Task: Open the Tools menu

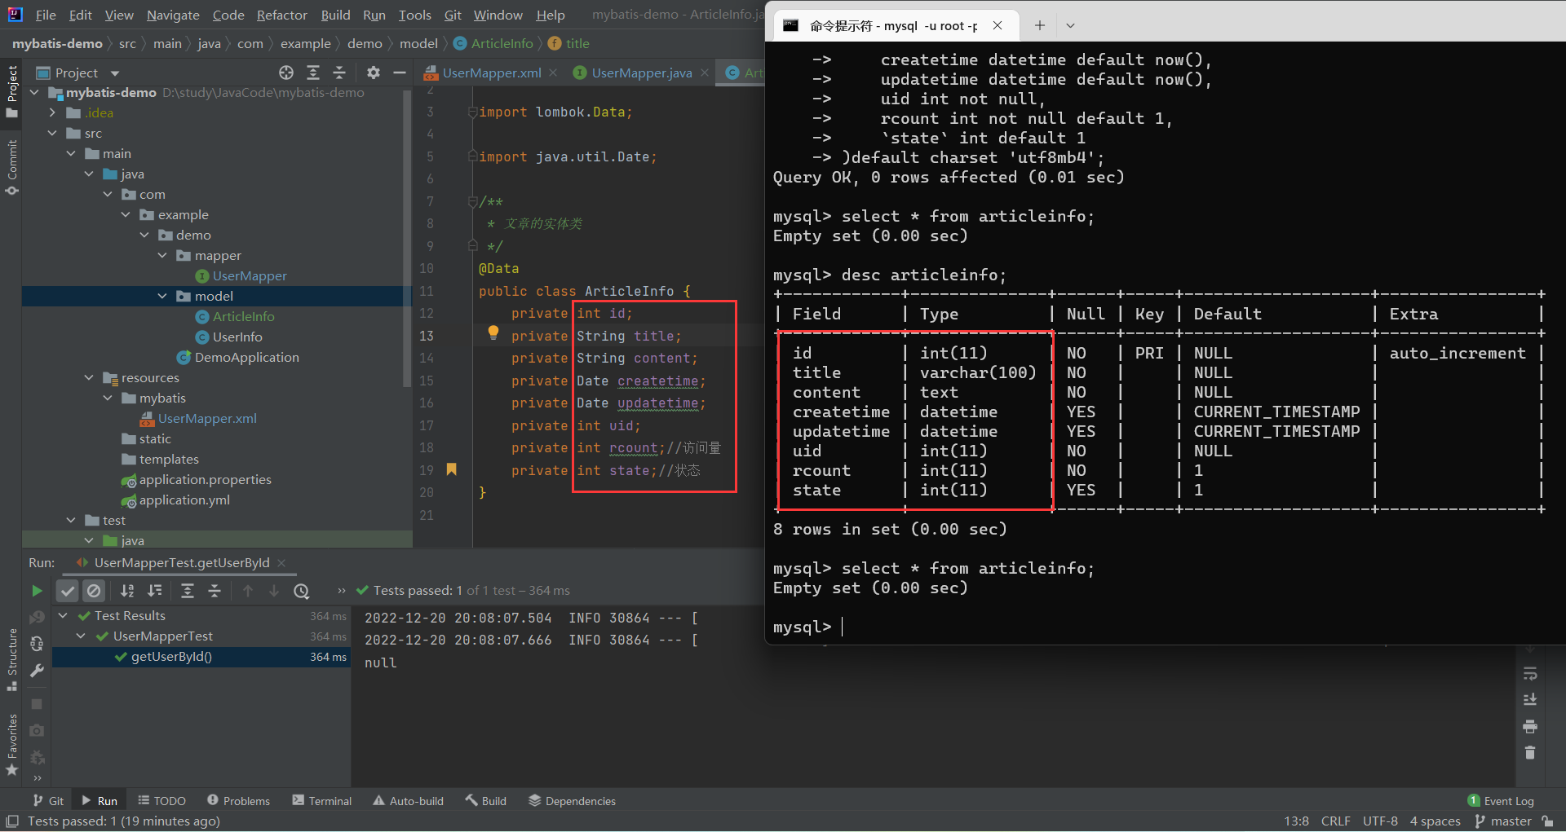Action: [414, 15]
